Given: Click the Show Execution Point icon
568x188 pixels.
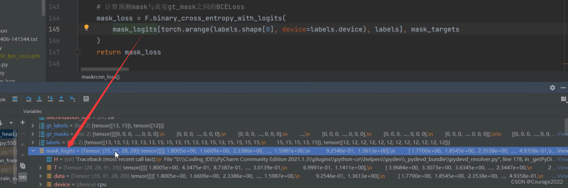Looking at the screenshot, I should [15, 99].
